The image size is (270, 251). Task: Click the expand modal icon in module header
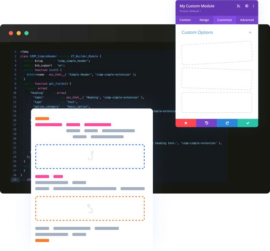click(x=239, y=6)
